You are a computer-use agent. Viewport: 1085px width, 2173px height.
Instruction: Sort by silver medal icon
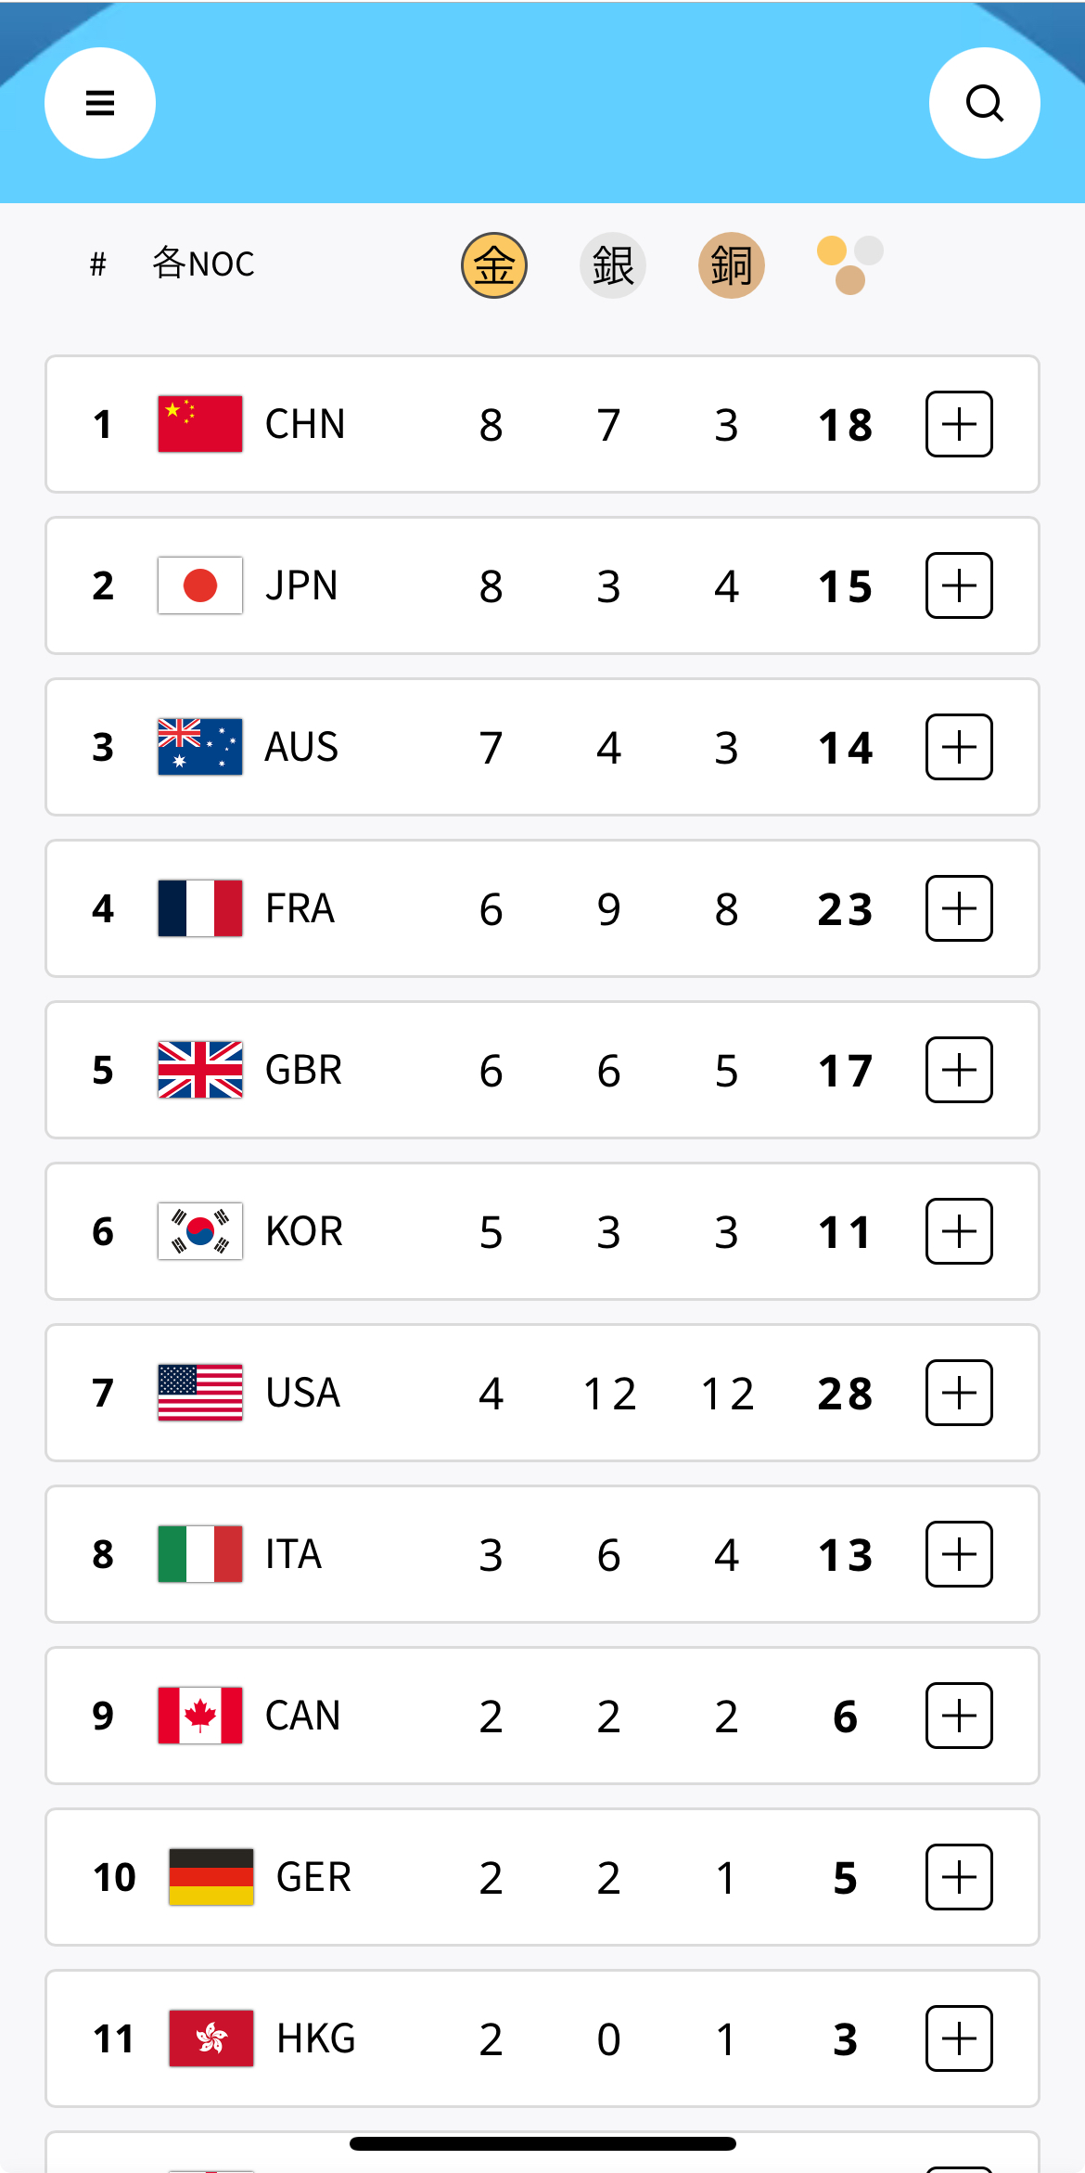point(612,265)
